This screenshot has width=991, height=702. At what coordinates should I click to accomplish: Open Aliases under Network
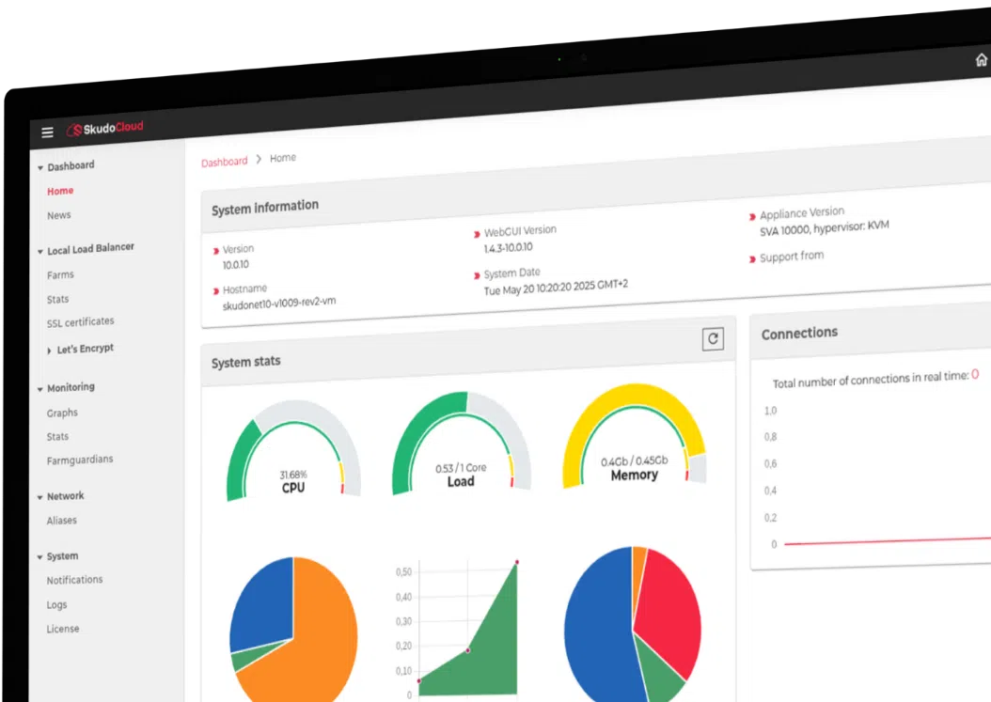tap(62, 521)
